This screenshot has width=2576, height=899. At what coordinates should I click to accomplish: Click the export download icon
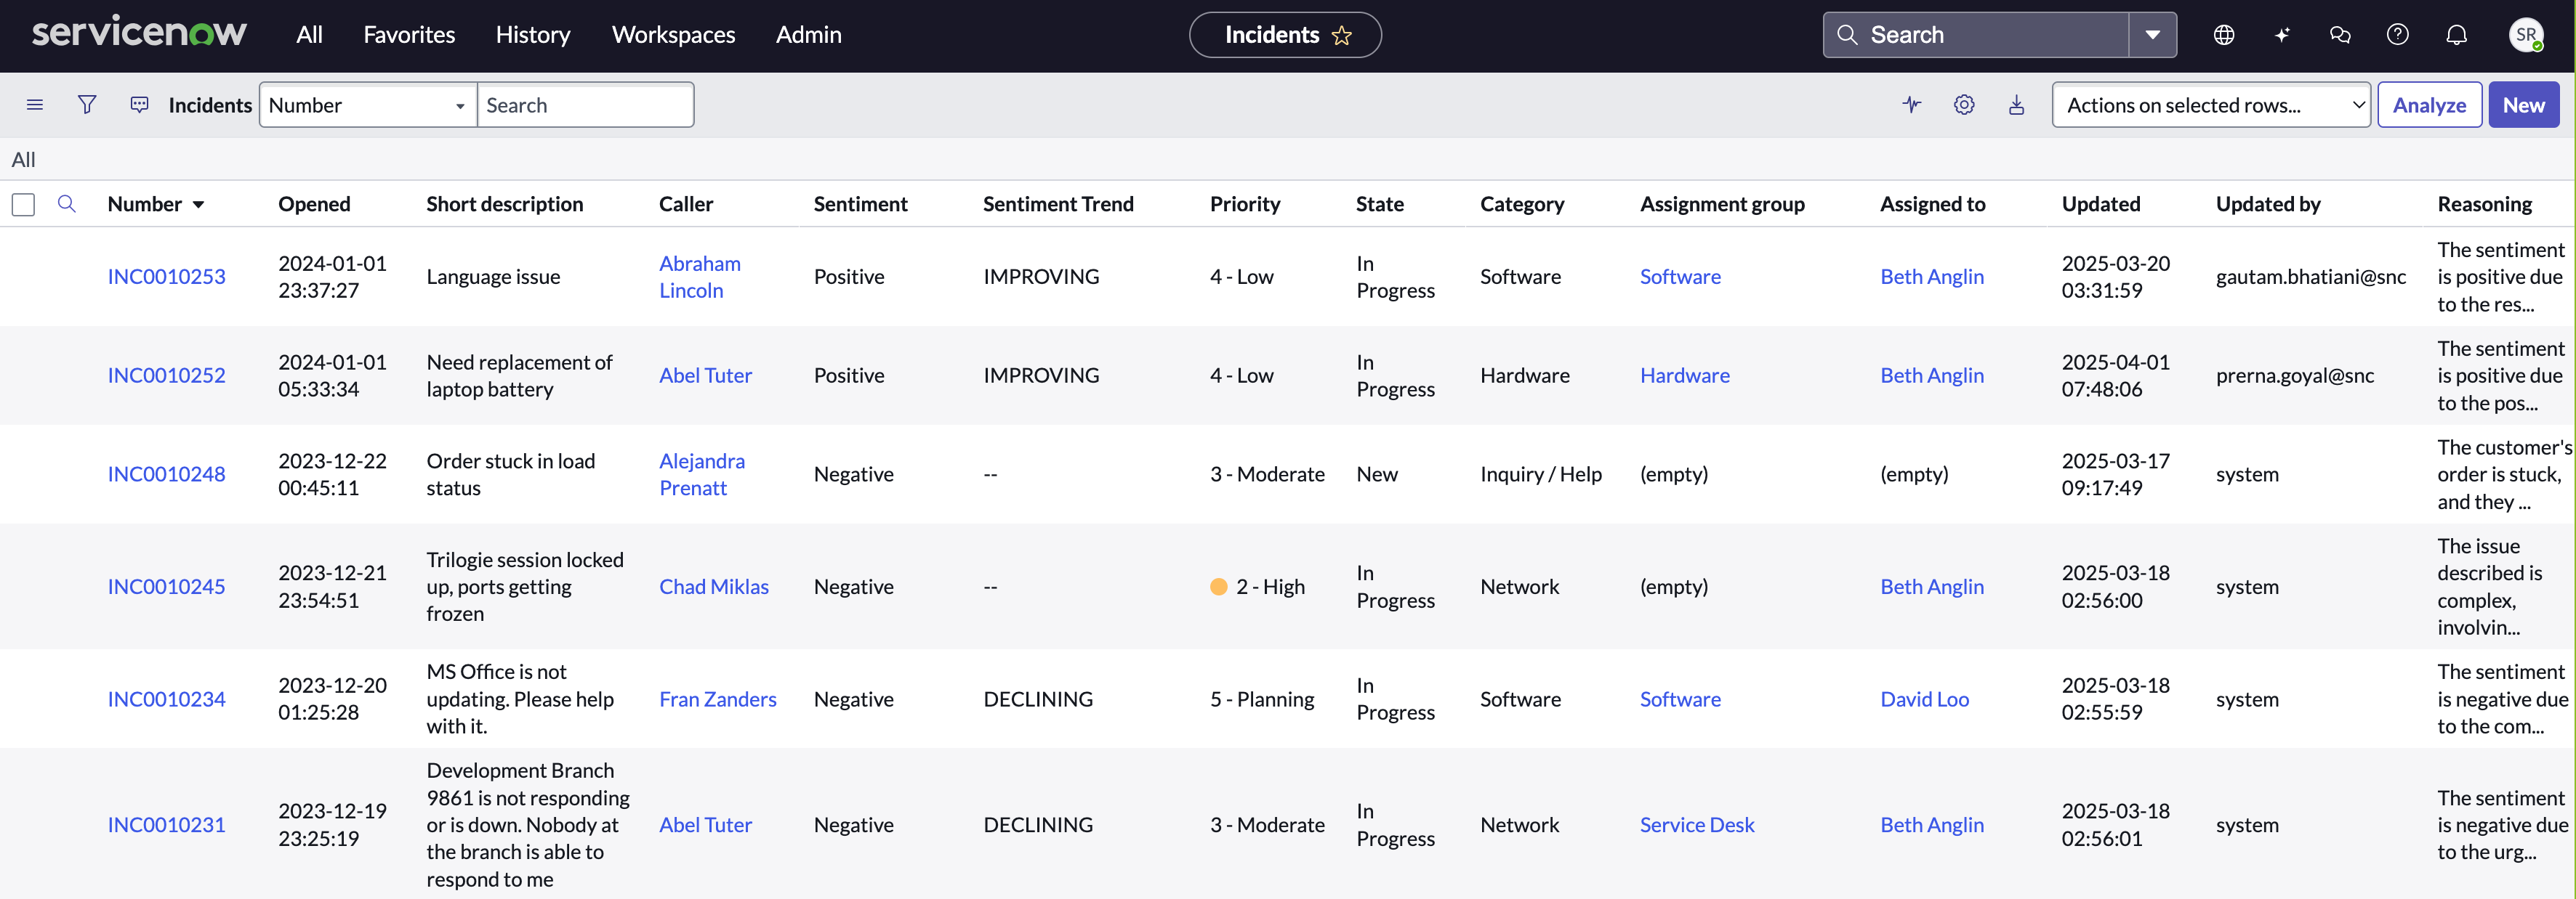(x=2016, y=105)
